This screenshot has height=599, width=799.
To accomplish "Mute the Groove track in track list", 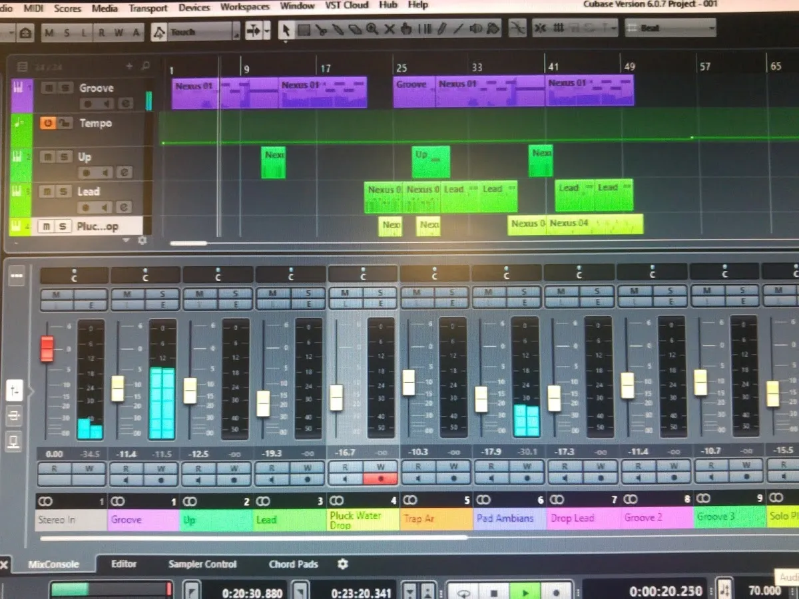I will click(47, 88).
